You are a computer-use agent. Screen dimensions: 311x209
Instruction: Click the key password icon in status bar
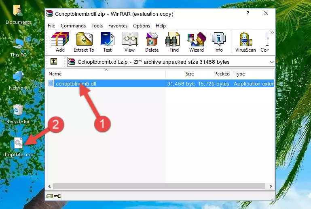57,196
